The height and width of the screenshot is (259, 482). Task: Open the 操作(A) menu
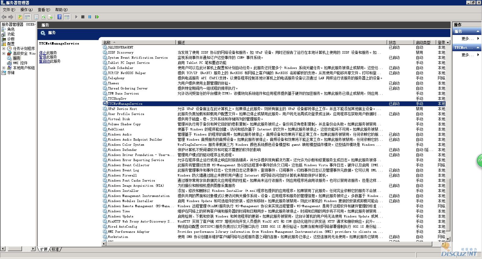[27, 10]
